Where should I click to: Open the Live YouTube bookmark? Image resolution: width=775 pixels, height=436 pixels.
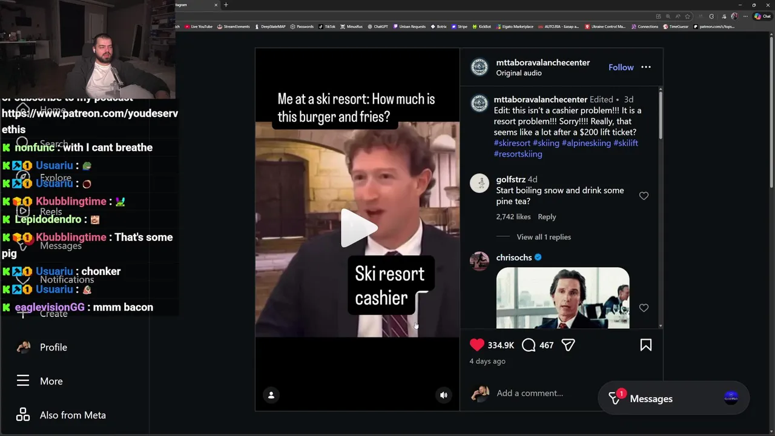click(199, 27)
